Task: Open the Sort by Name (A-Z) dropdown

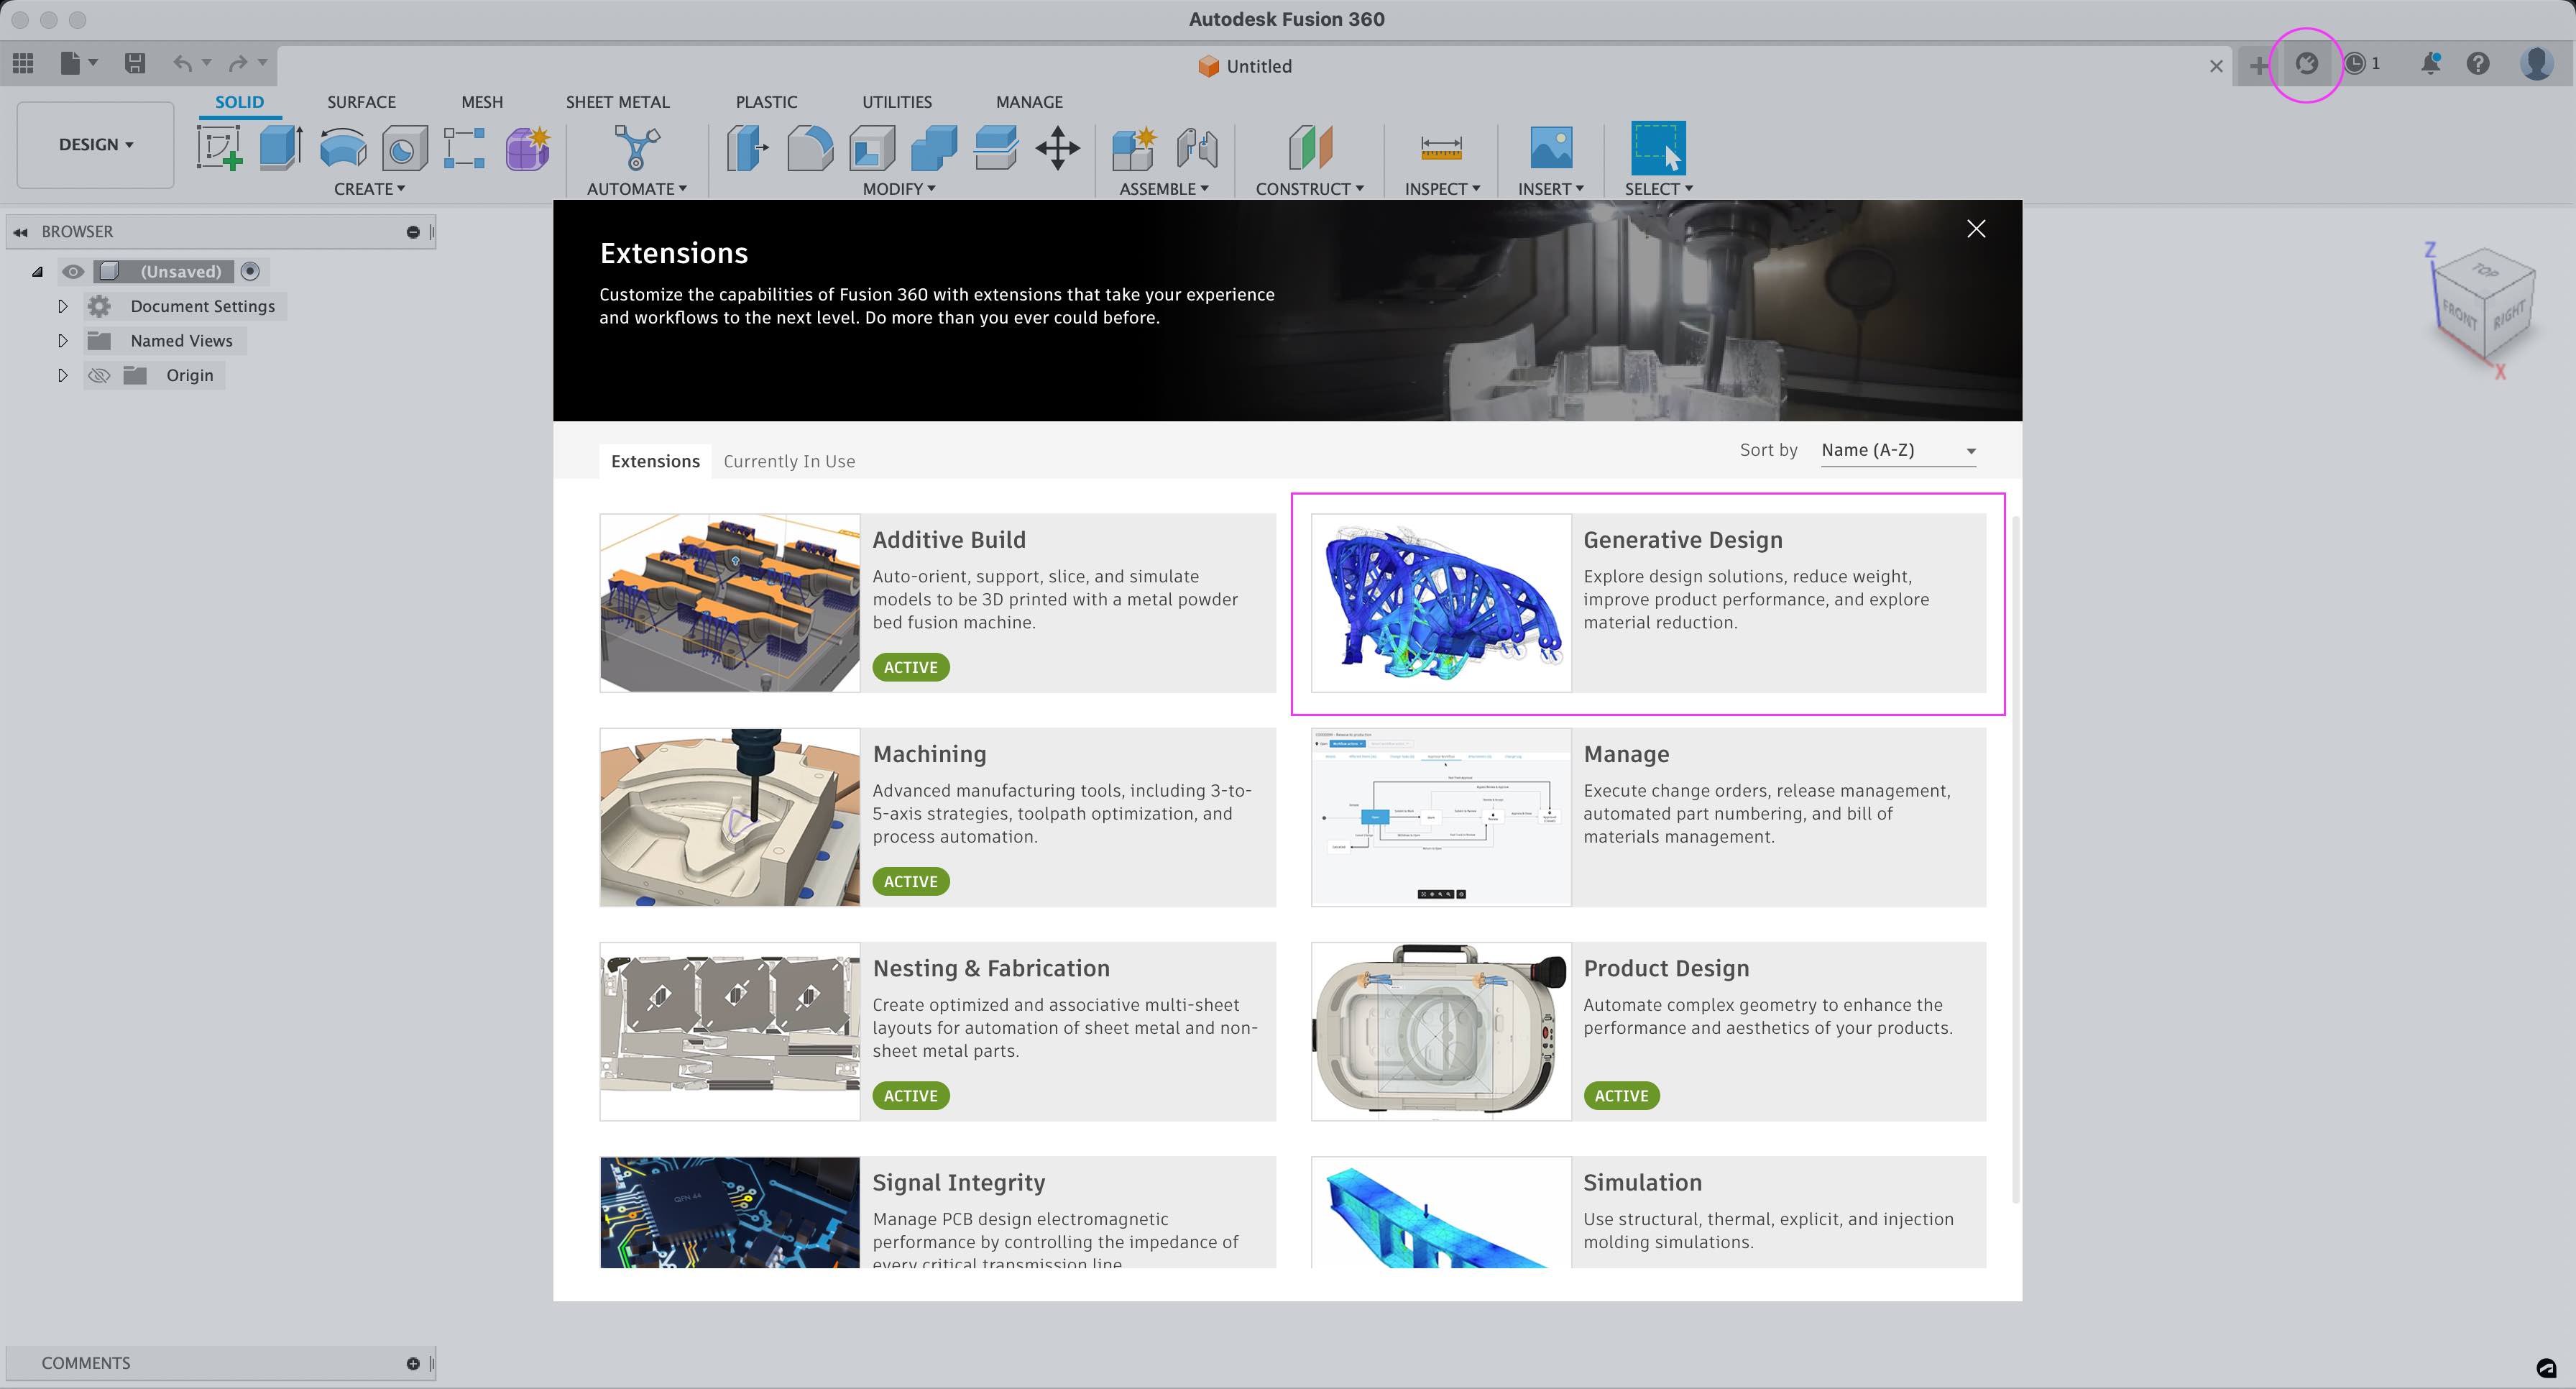Action: coord(1897,451)
